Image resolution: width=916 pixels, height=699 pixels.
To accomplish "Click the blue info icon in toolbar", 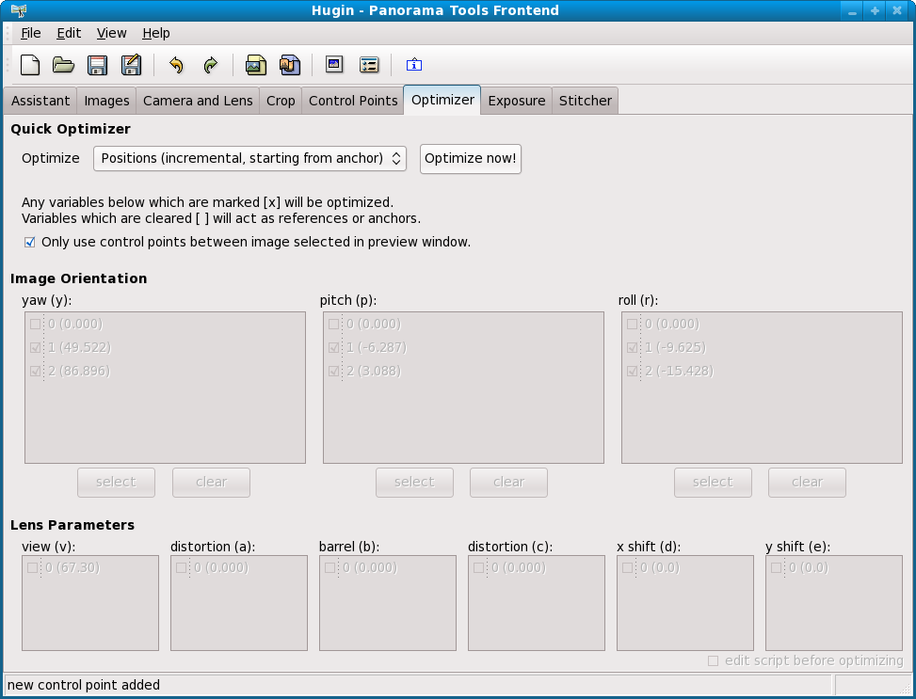I will (414, 65).
